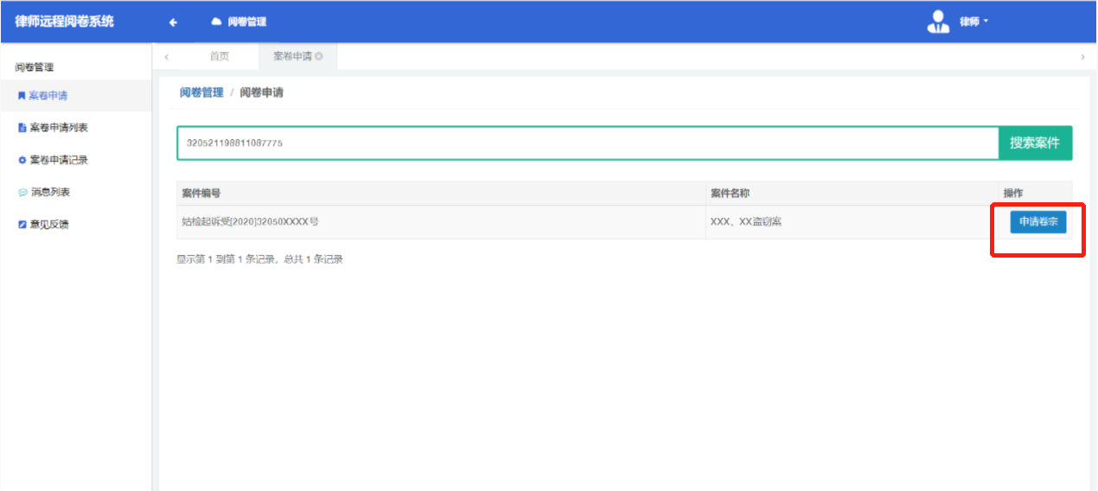The height and width of the screenshot is (491, 1098).
Task: Switch to the 首页 tab
Action: 220,56
